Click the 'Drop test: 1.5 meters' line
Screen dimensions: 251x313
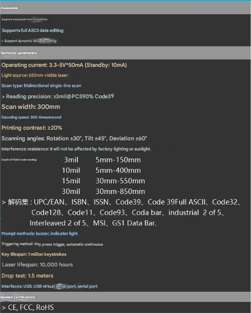coord(27,276)
